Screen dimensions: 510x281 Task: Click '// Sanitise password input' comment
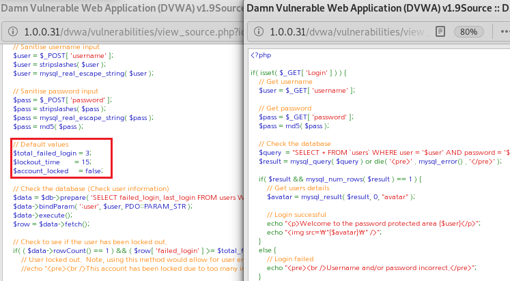[x=55, y=91]
